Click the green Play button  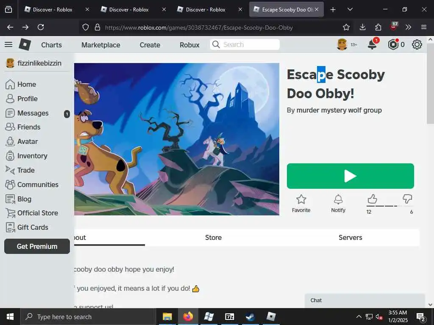(x=351, y=176)
